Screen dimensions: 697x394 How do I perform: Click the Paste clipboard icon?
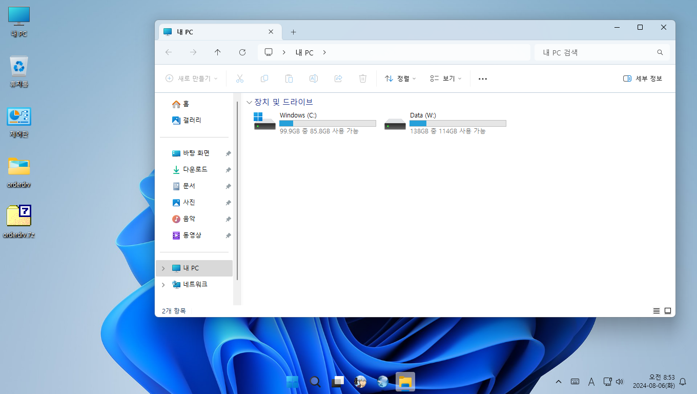(x=289, y=78)
